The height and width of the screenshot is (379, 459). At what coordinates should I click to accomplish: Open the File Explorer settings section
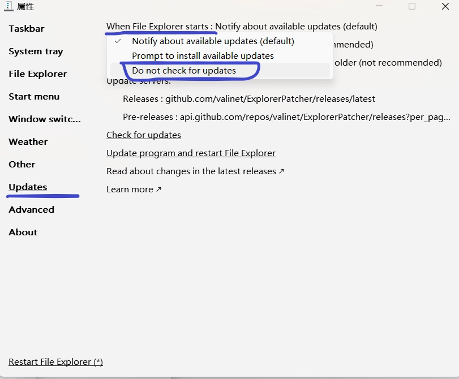(38, 74)
